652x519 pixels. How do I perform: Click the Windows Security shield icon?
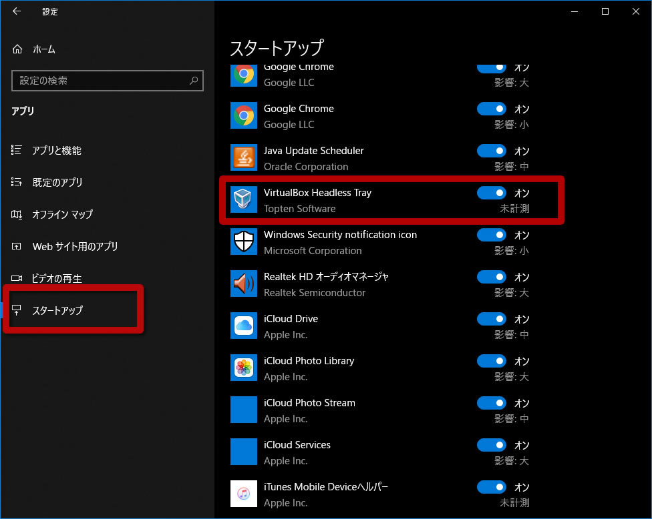pyautogui.click(x=244, y=241)
